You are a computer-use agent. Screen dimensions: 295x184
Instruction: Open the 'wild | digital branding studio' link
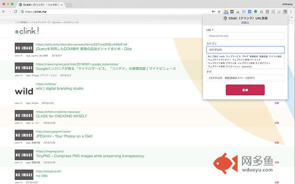59,89
